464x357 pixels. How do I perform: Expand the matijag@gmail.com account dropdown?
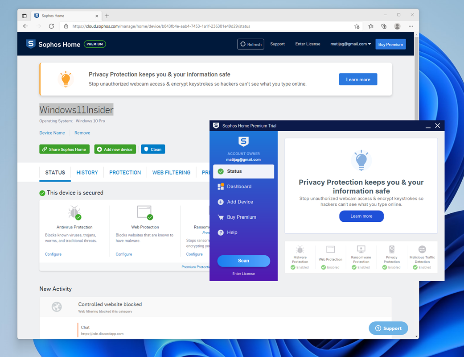(x=350, y=44)
